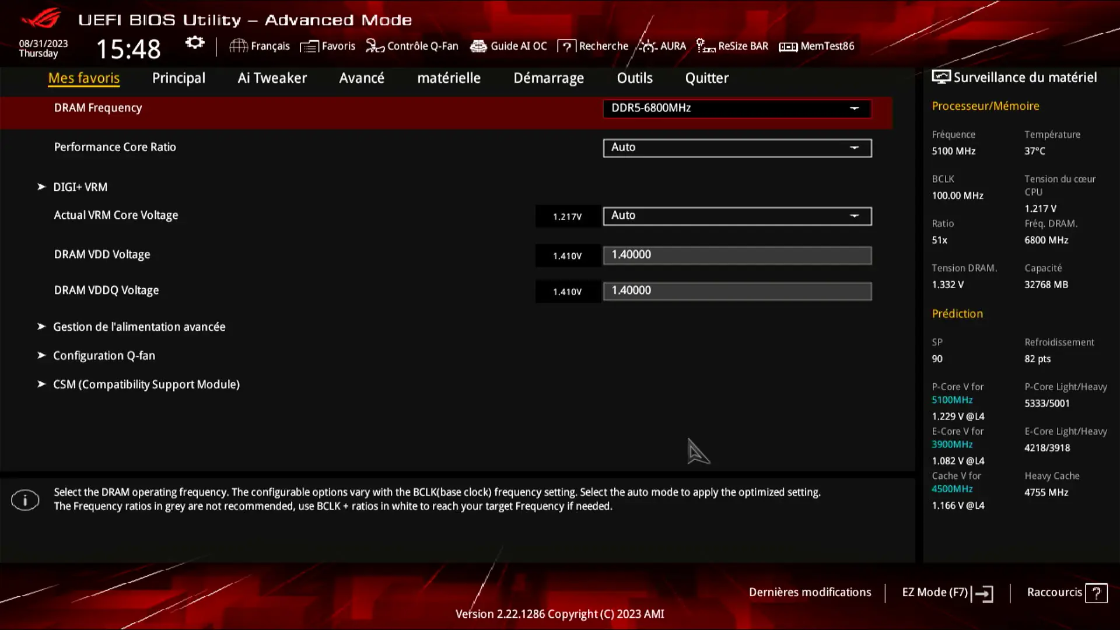Select DRAM VDD Voltage label
The width and height of the screenshot is (1120, 630).
point(102,255)
